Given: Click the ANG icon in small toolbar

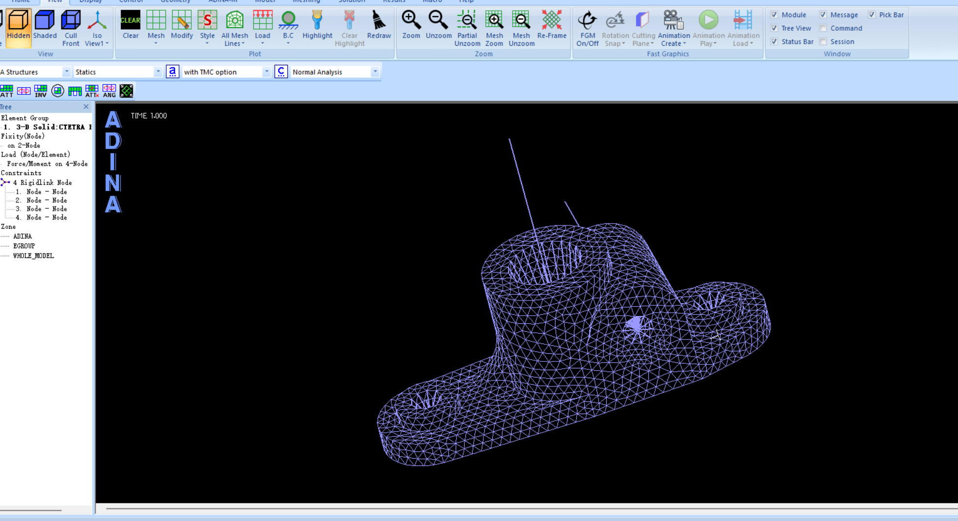Looking at the screenshot, I should click(x=109, y=91).
